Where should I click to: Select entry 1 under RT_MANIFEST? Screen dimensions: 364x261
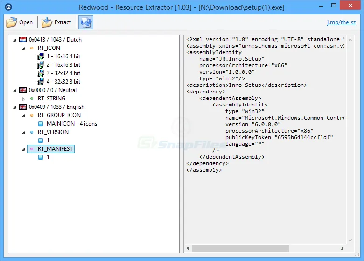48,157
